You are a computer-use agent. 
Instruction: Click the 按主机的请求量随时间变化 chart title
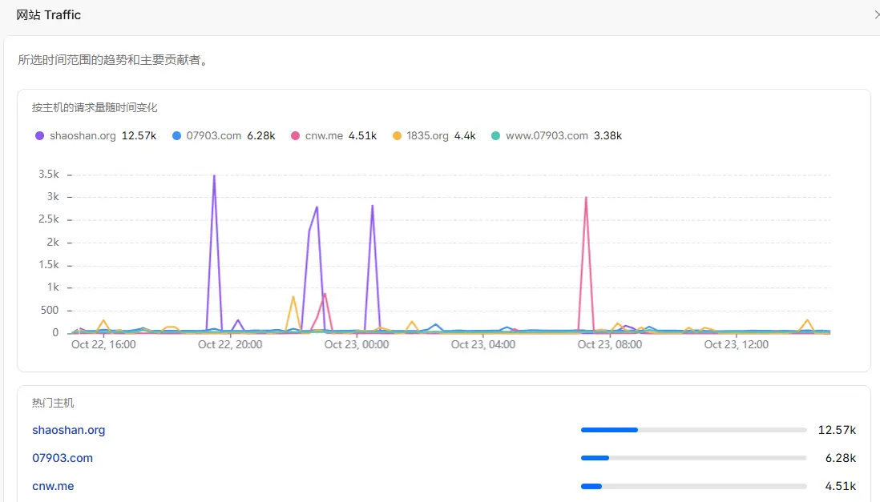pyautogui.click(x=95, y=108)
